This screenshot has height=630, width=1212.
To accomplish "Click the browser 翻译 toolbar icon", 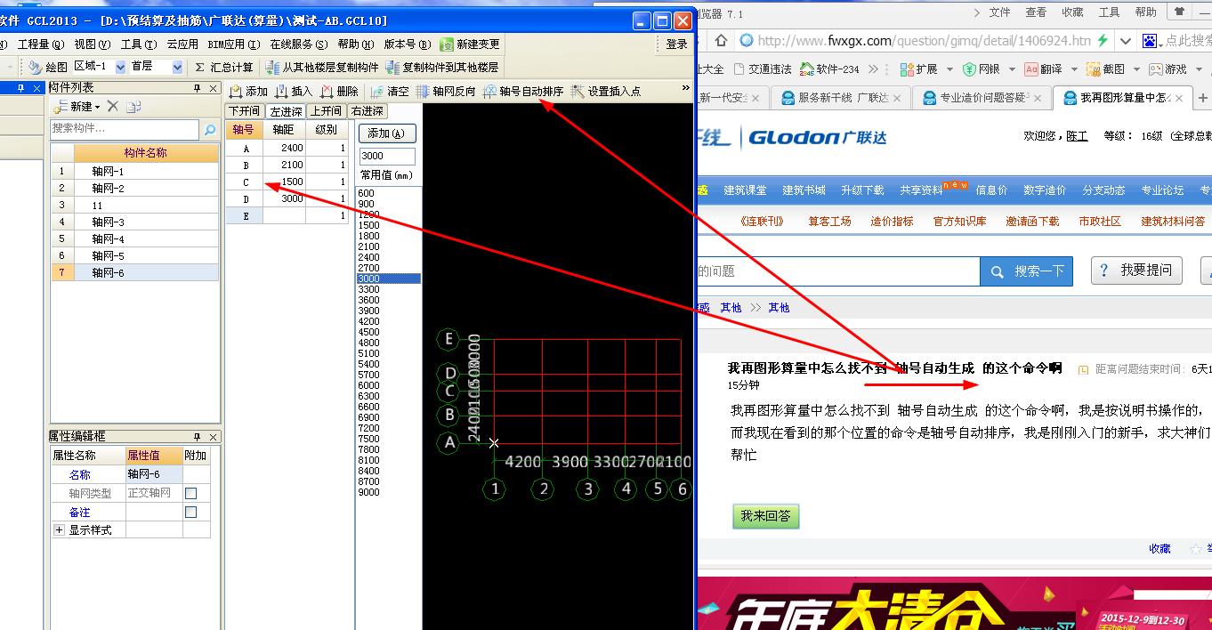I will [1030, 69].
